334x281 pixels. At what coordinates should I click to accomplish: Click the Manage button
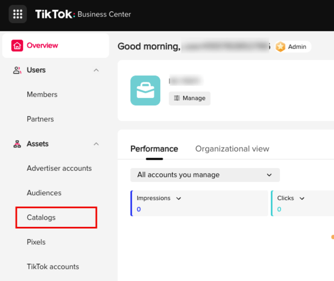pyautogui.click(x=190, y=98)
